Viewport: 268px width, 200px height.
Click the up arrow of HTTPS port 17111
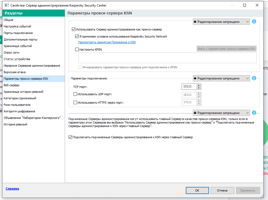coord(199,101)
